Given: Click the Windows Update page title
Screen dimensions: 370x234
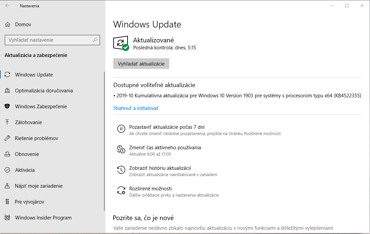Looking at the screenshot, I should click(x=147, y=24).
